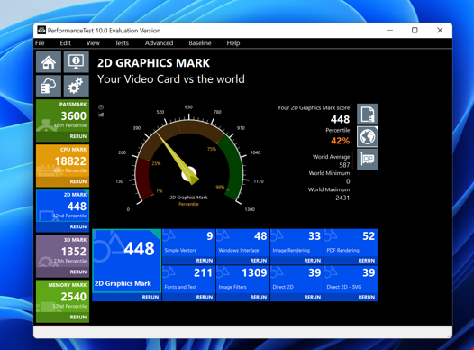
Task: Select the Image Filters 1309 tile
Action: point(242,280)
